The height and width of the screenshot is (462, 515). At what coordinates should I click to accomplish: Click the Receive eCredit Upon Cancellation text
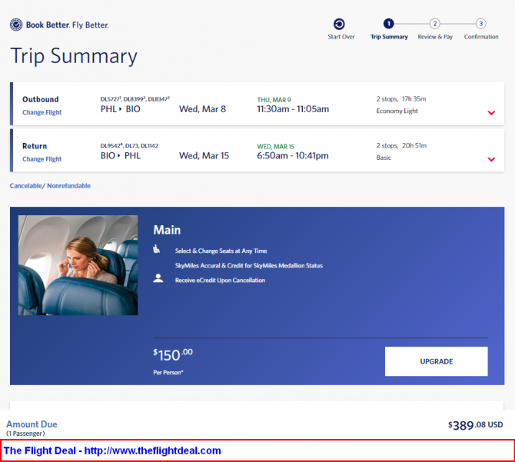point(220,280)
